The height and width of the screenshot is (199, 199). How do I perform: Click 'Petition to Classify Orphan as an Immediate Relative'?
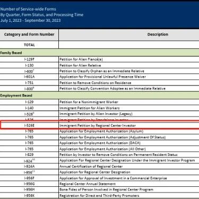pyautogui.click(x=102, y=71)
